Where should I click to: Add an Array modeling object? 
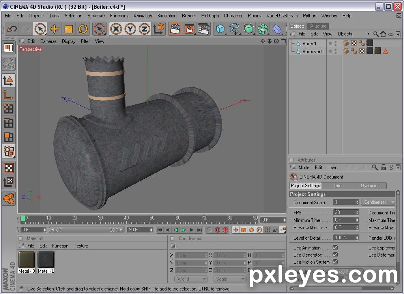263,29
